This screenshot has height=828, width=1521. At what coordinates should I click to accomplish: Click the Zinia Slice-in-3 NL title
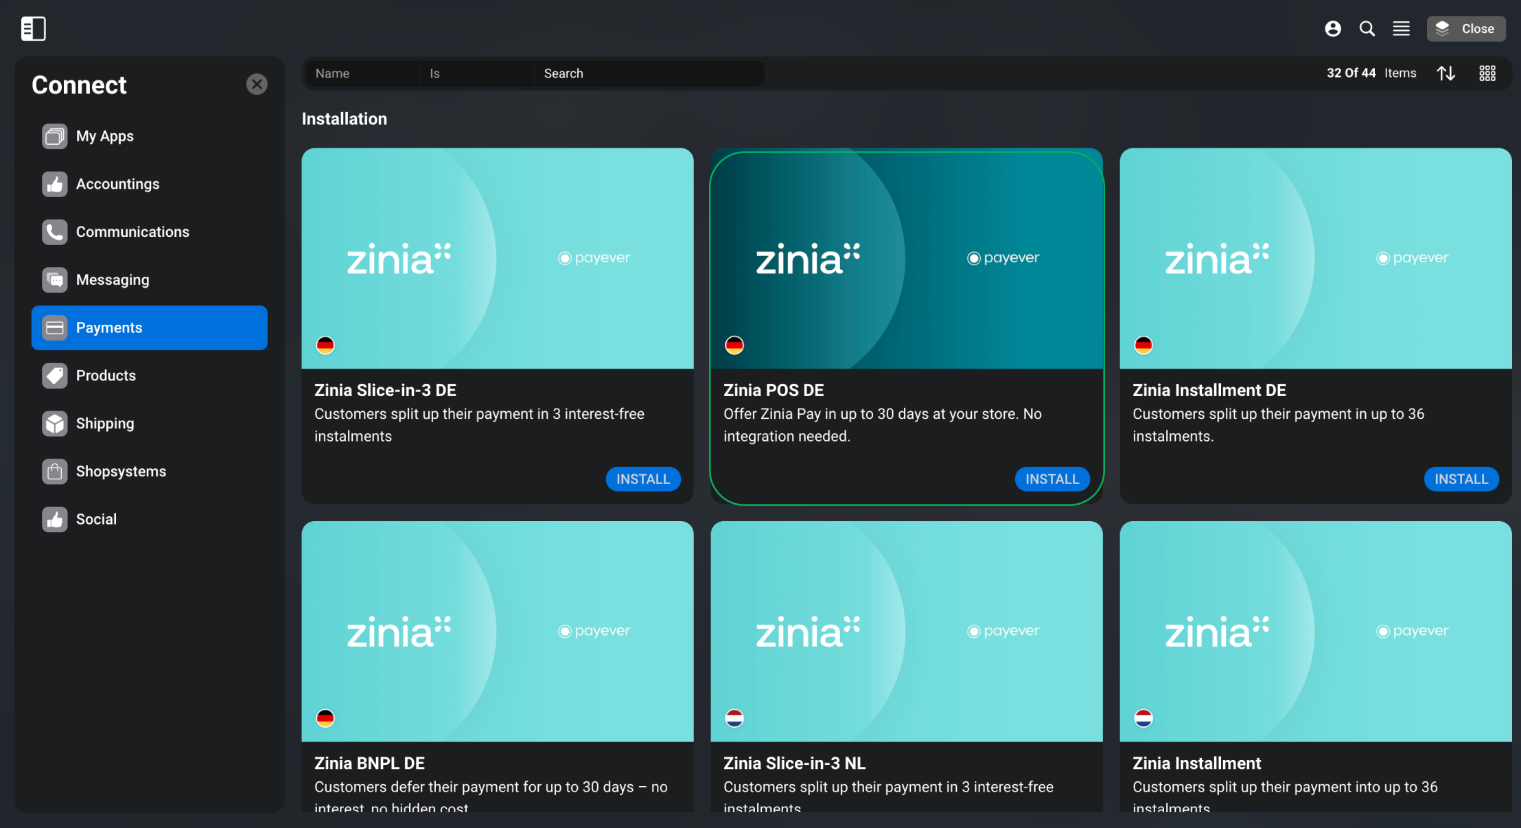[794, 763]
